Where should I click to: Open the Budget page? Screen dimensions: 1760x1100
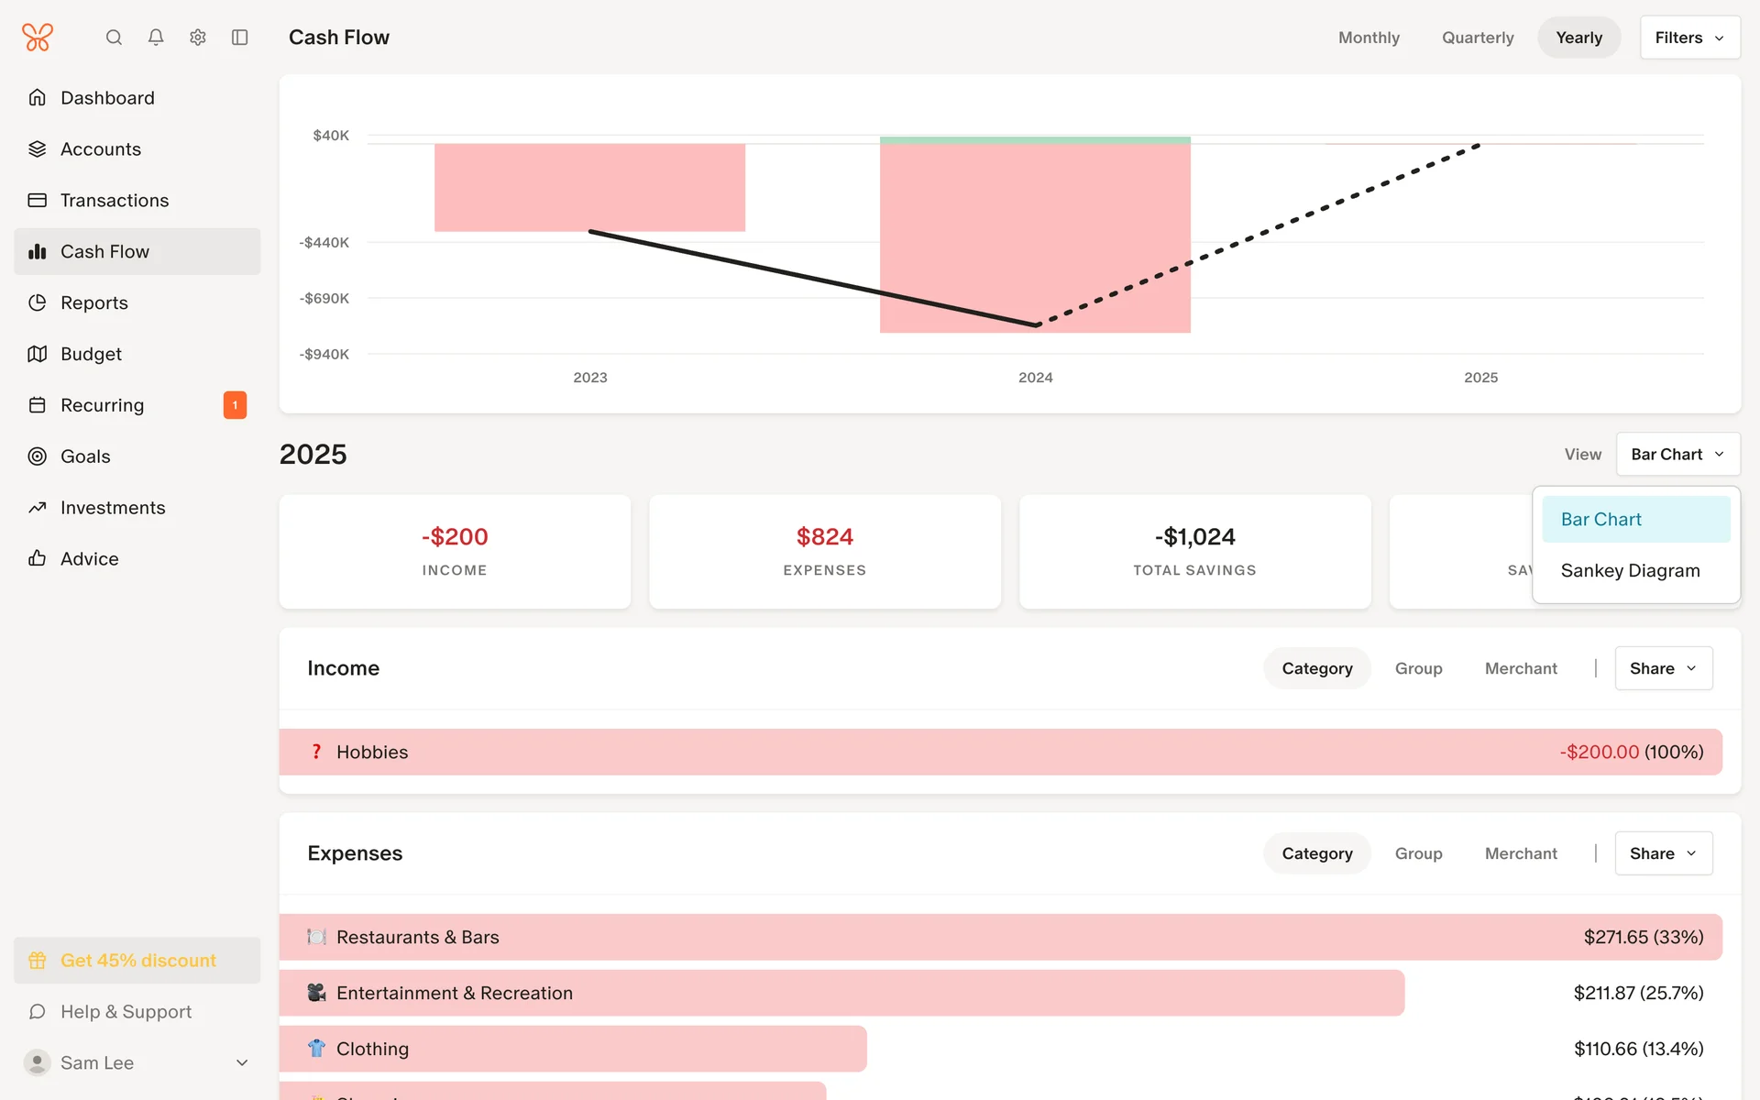[91, 354]
